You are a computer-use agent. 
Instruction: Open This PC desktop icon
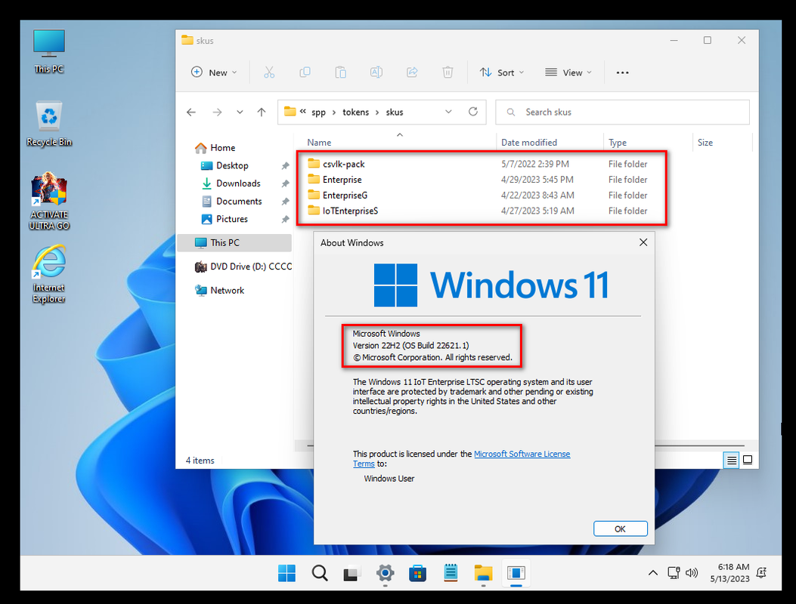click(48, 51)
